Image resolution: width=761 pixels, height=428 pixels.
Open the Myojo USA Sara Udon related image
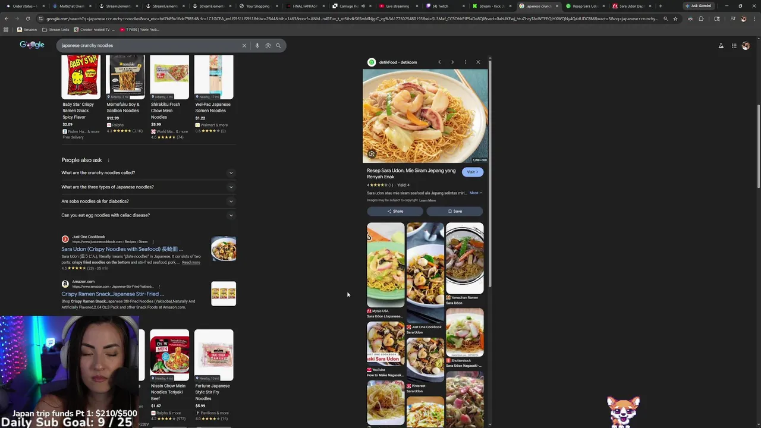click(385, 270)
